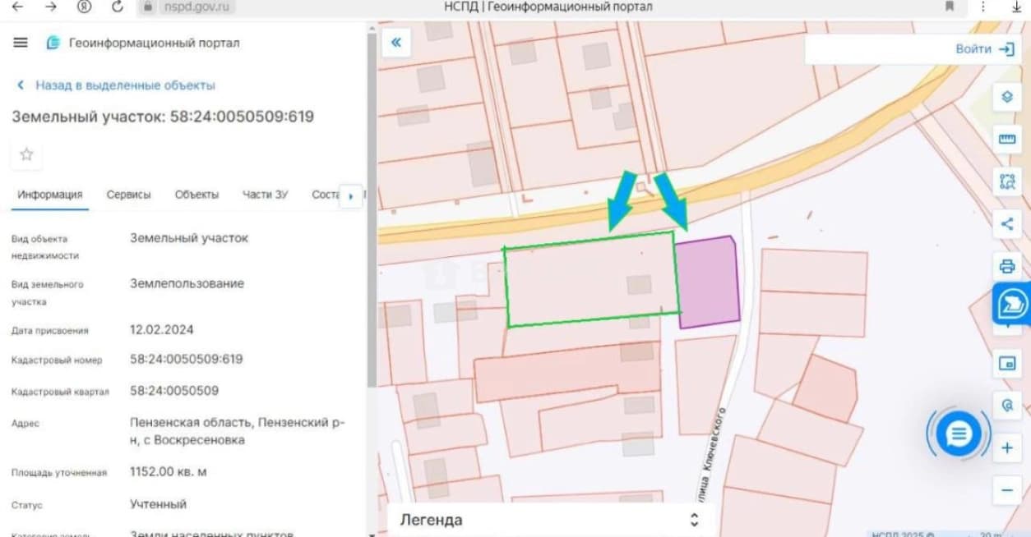This screenshot has width=1031, height=537.
Task: Click the cadastral quarter 58:24:0050509 value
Action: pos(174,390)
